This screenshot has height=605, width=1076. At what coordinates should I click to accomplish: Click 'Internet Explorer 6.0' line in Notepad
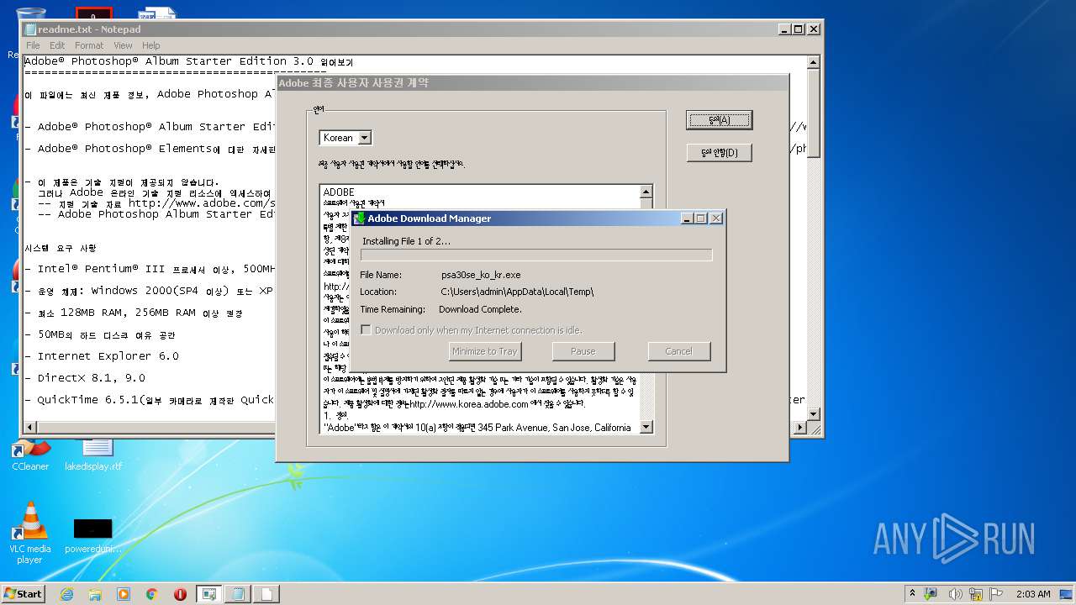click(x=102, y=356)
